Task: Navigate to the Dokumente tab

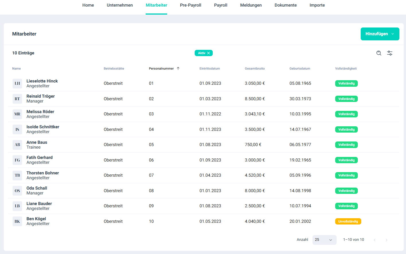Action: point(285,5)
